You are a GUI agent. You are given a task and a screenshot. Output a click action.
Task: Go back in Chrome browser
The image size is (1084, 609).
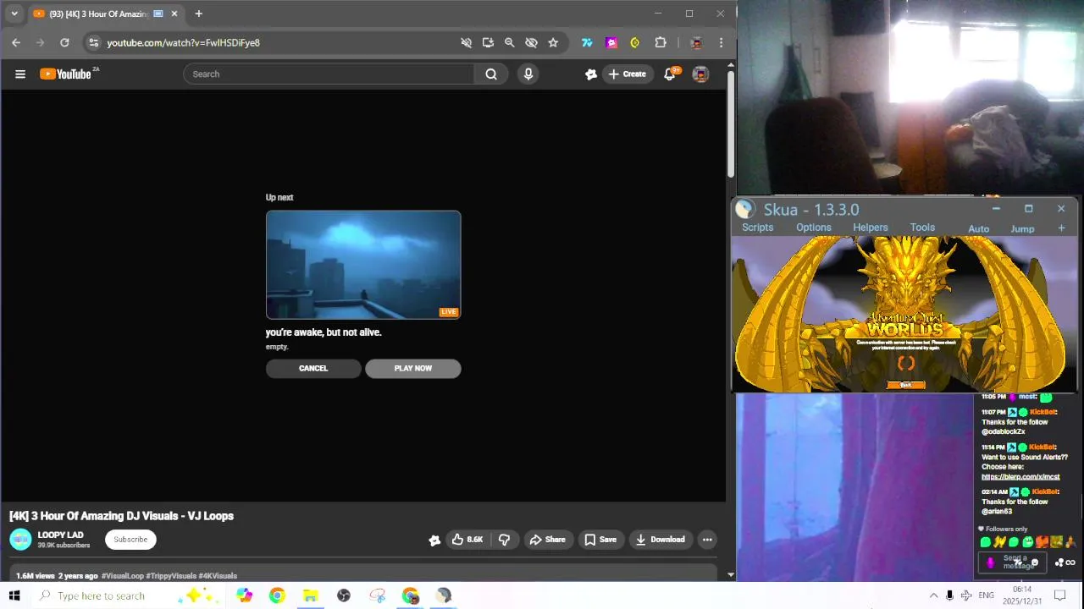point(16,42)
